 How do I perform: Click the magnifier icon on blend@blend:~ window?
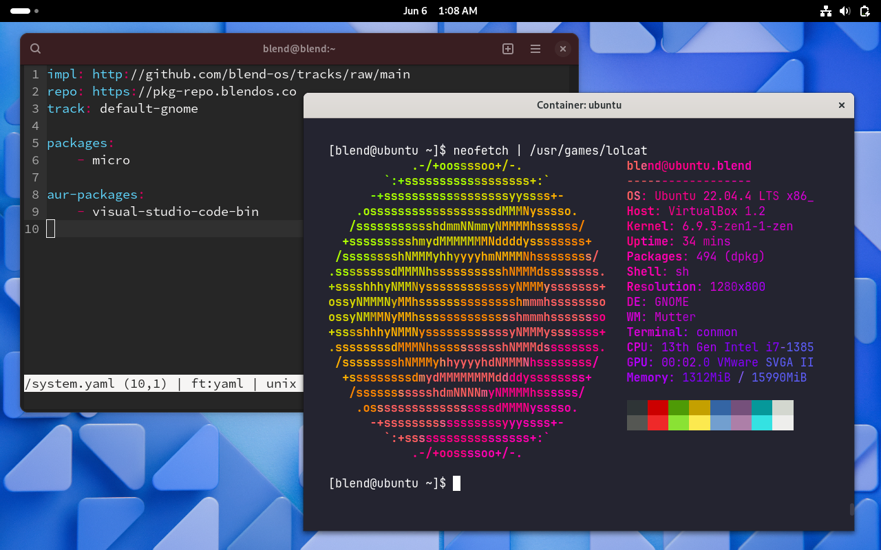[x=35, y=49]
